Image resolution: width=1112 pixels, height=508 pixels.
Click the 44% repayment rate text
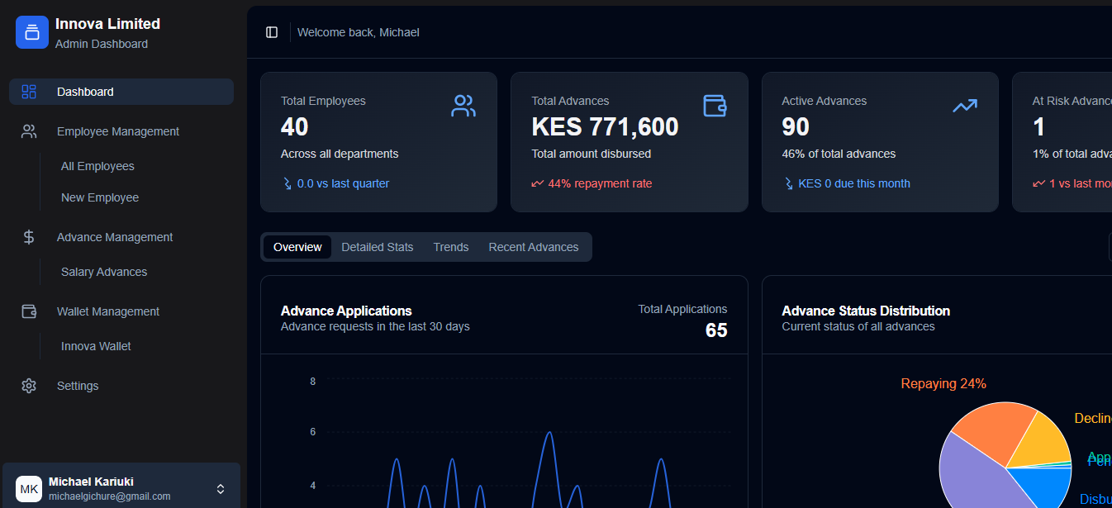point(600,183)
